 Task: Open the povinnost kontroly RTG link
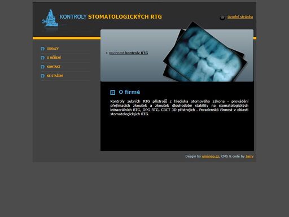(128, 53)
